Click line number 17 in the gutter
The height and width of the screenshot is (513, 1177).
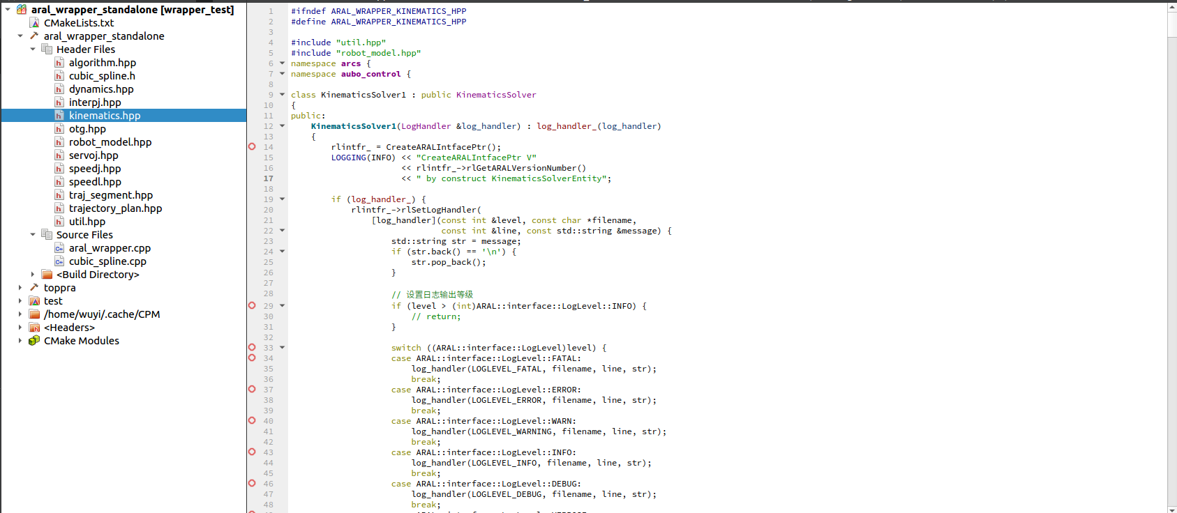point(269,178)
